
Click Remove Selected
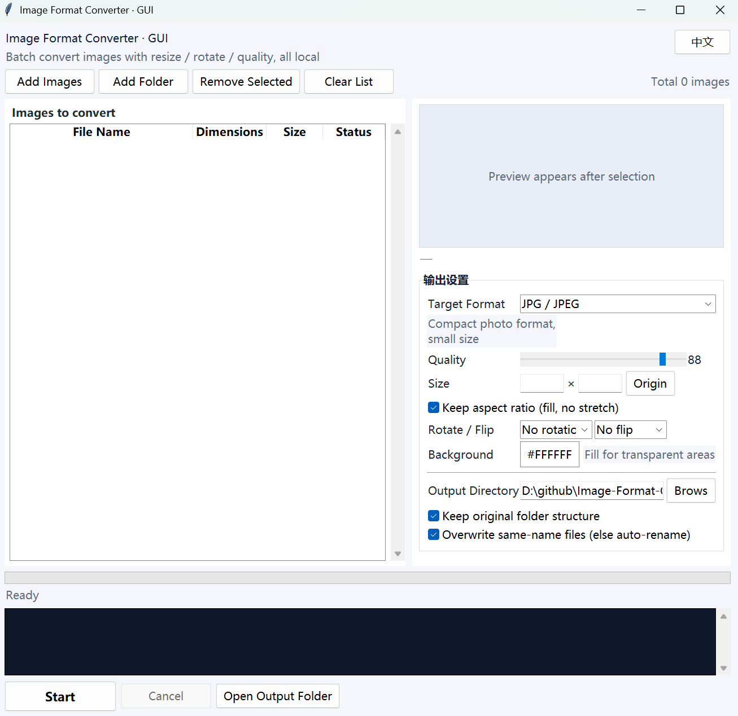click(x=246, y=82)
